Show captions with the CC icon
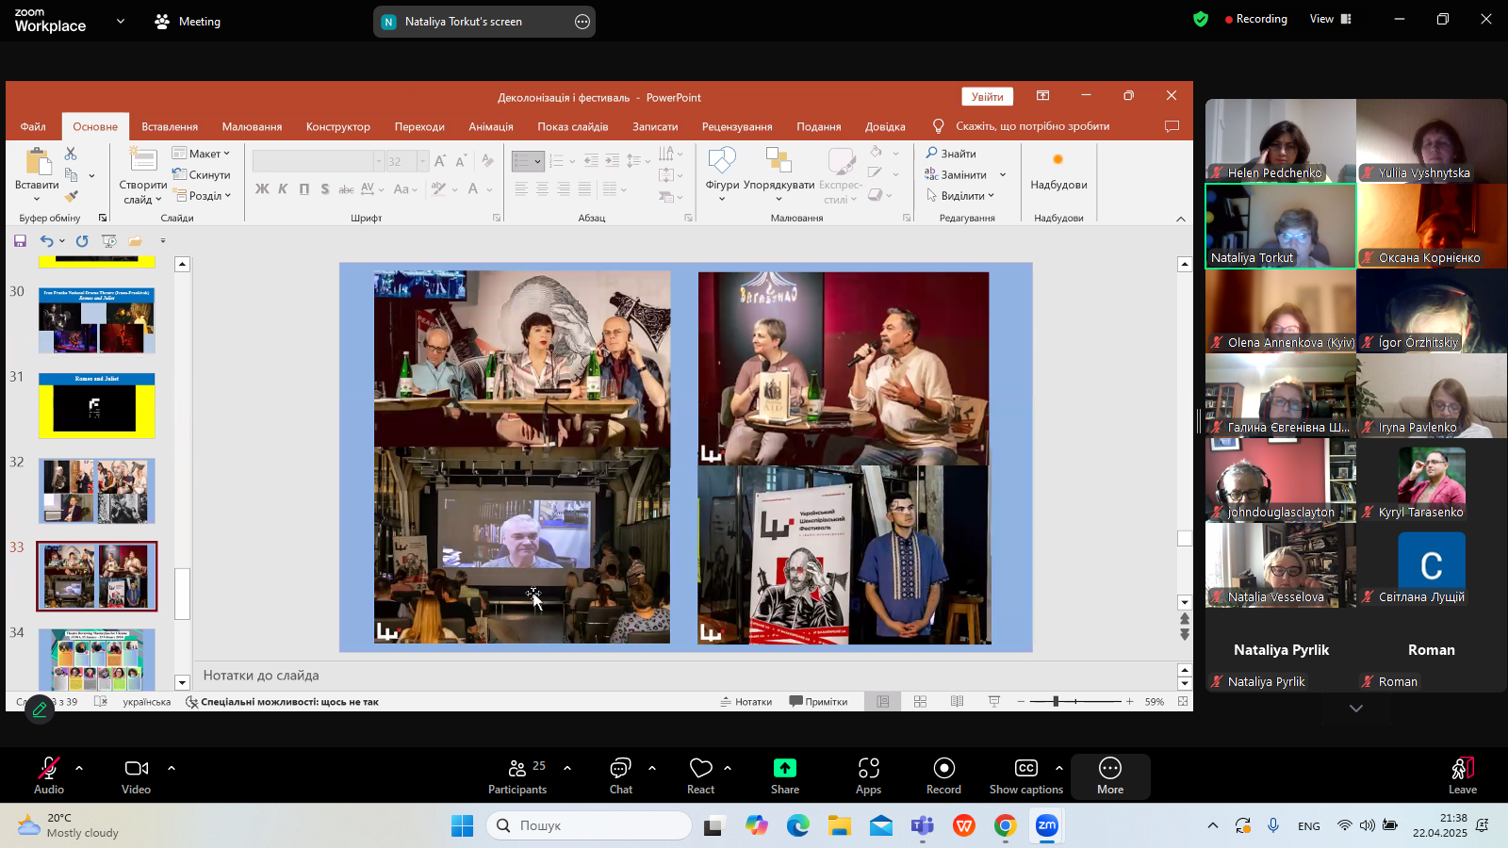The width and height of the screenshot is (1508, 848). (1025, 775)
